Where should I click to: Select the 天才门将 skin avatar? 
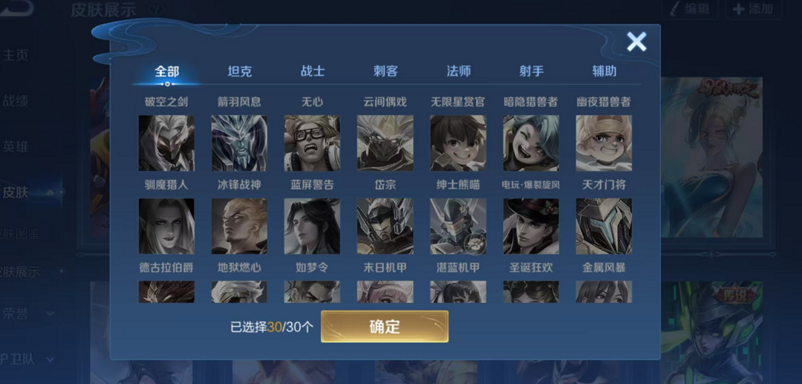pyautogui.click(x=604, y=226)
